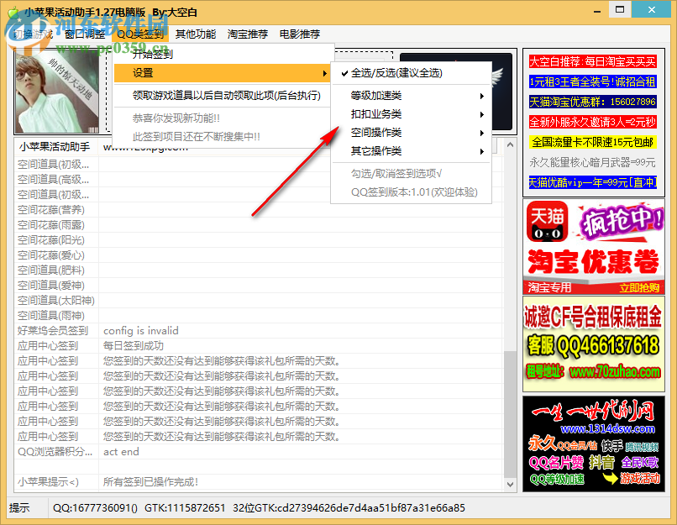Toggle 全选/反选(建议全选) check option
This screenshot has height=525, width=677.
(411, 73)
